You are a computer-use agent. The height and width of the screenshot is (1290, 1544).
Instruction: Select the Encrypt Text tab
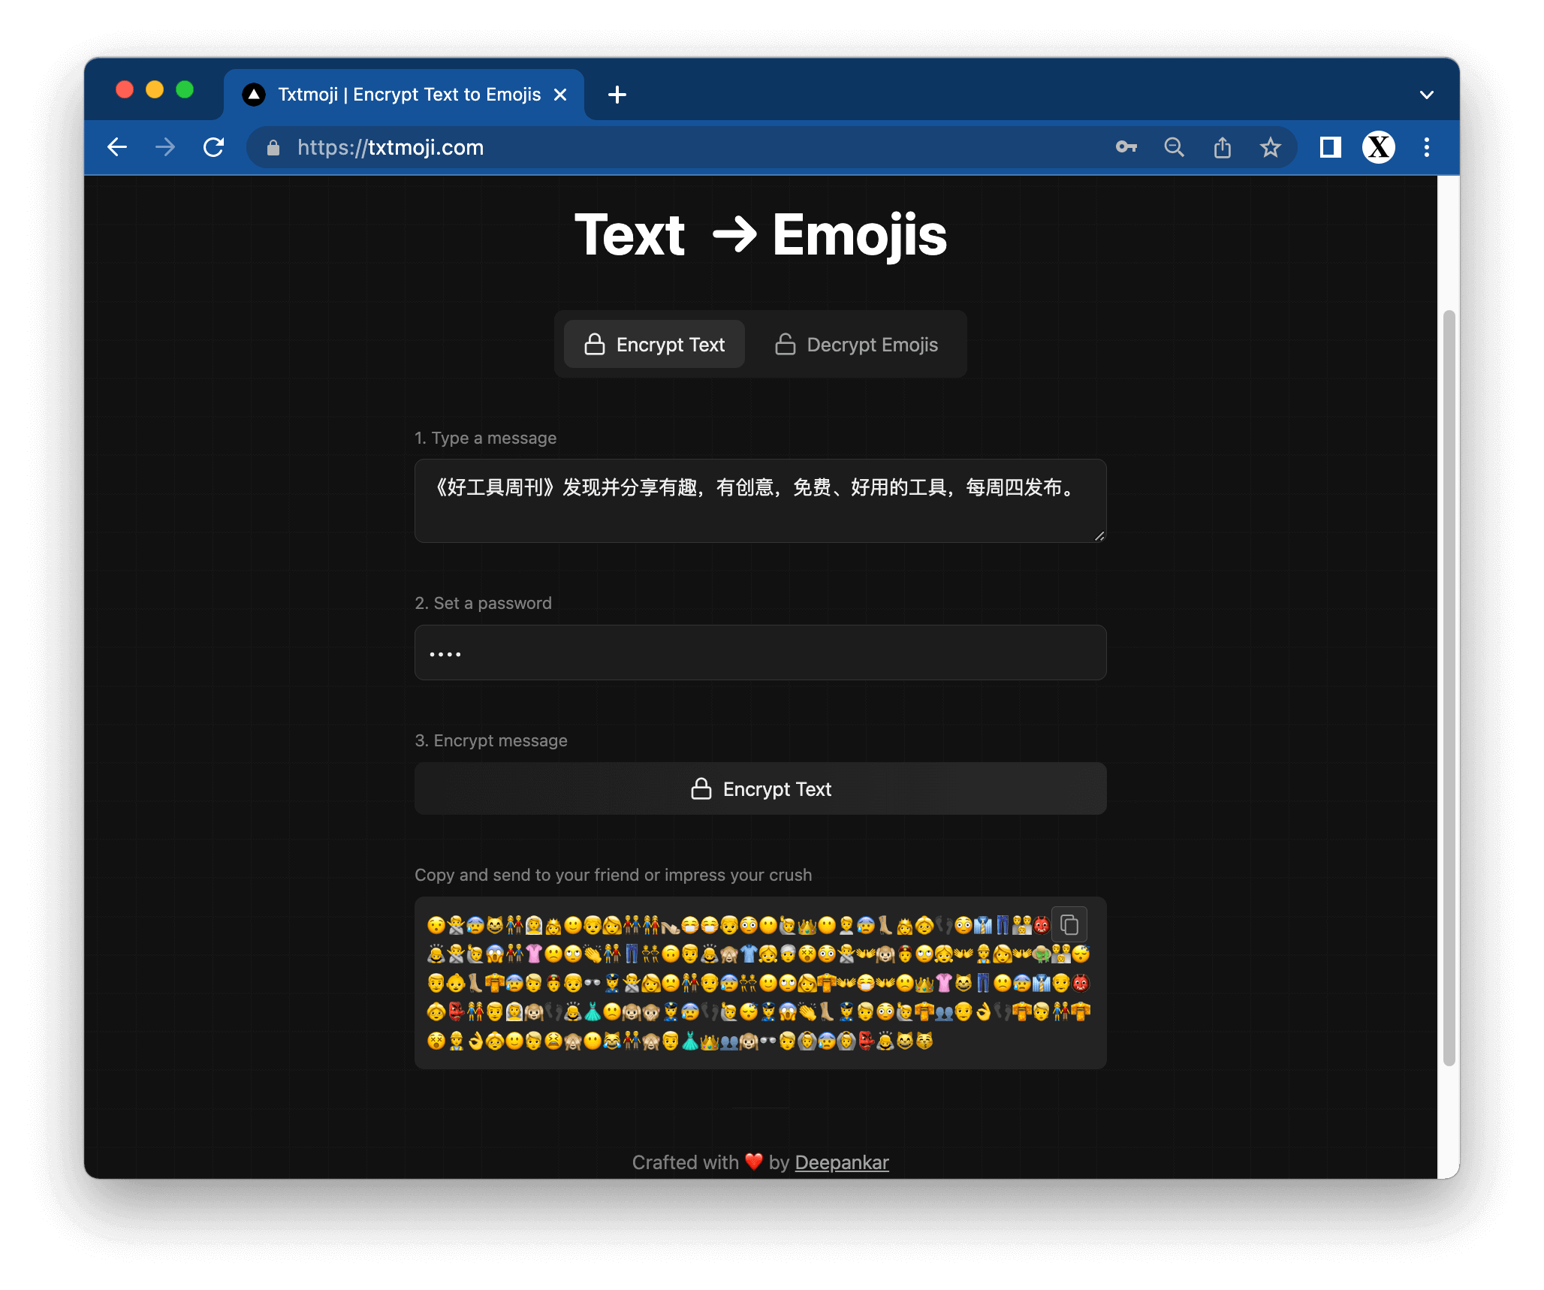coord(654,345)
